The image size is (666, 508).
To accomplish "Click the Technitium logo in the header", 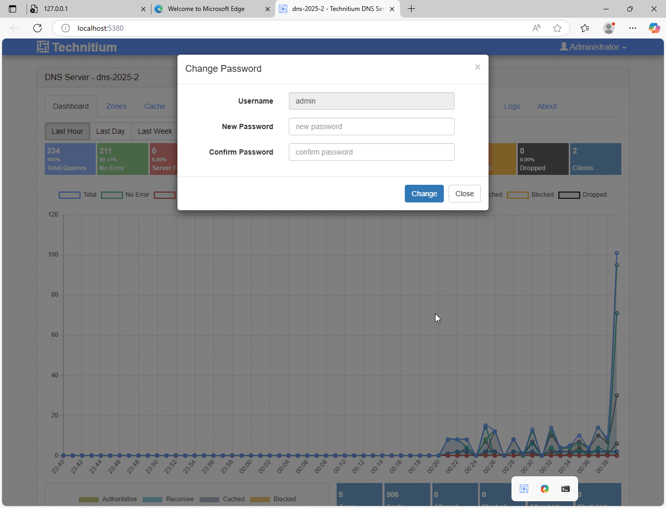I will pyautogui.click(x=76, y=47).
